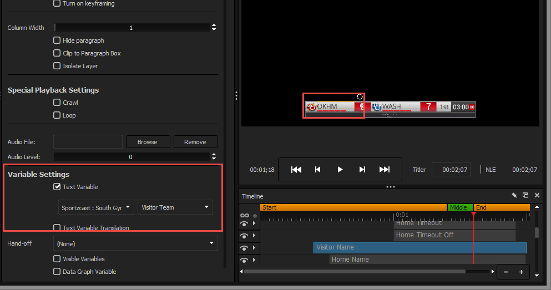Hide the Visitor Name layer
This screenshot has width=551, height=290.
coord(244,248)
